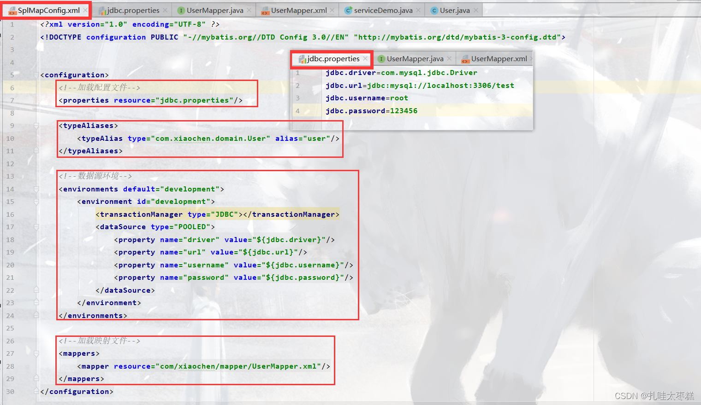Click the fold marker at the configuration closing tag, line 30
The image size is (701, 405).
coord(36,392)
